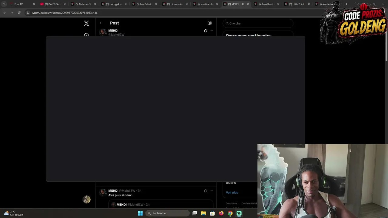Open the @MehdiZW handle on the top post

[116, 35]
